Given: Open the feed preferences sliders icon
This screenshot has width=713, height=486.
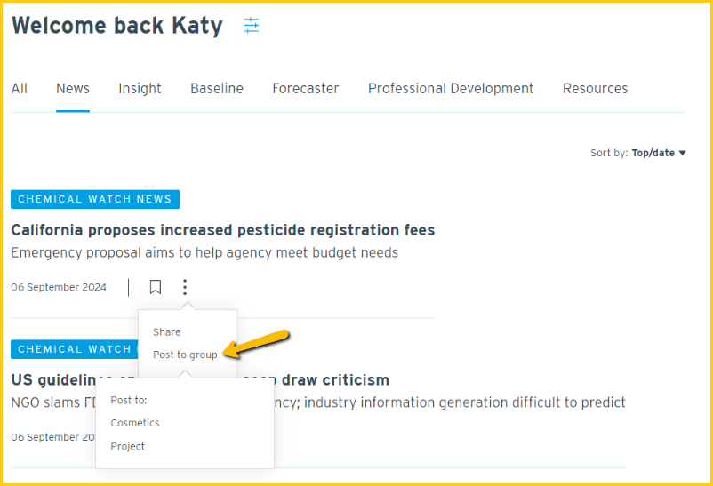Looking at the screenshot, I should [252, 26].
